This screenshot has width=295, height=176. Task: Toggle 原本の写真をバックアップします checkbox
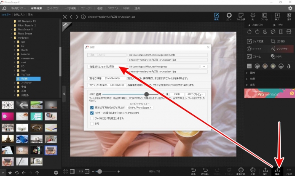coord(92,107)
